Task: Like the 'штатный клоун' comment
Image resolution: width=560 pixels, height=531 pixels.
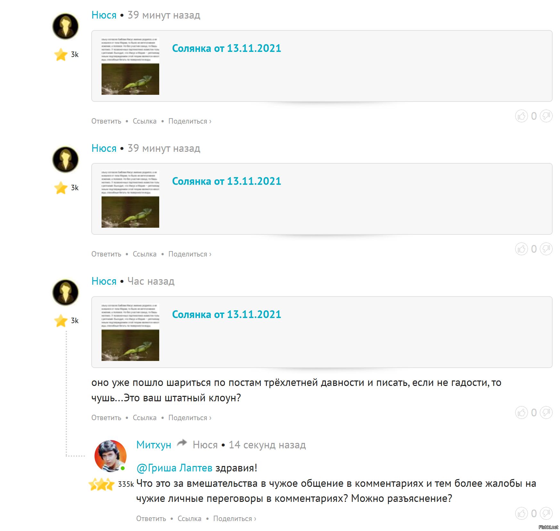Action: pyautogui.click(x=521, y=413)
